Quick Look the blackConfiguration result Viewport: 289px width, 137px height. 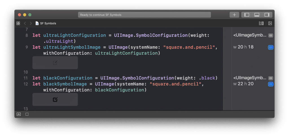[271, 78]
